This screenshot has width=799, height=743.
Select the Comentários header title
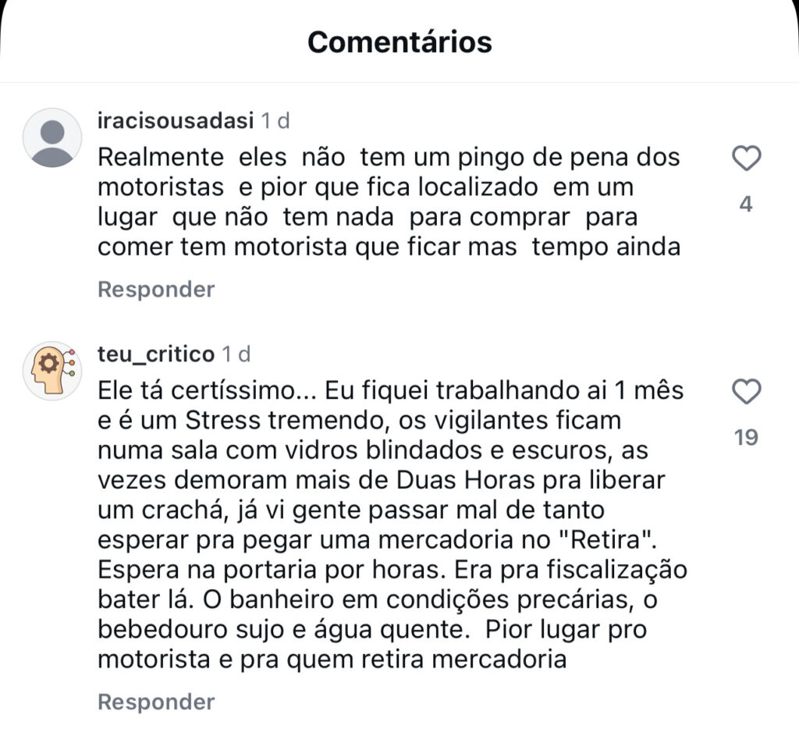(x=399, y=41)
